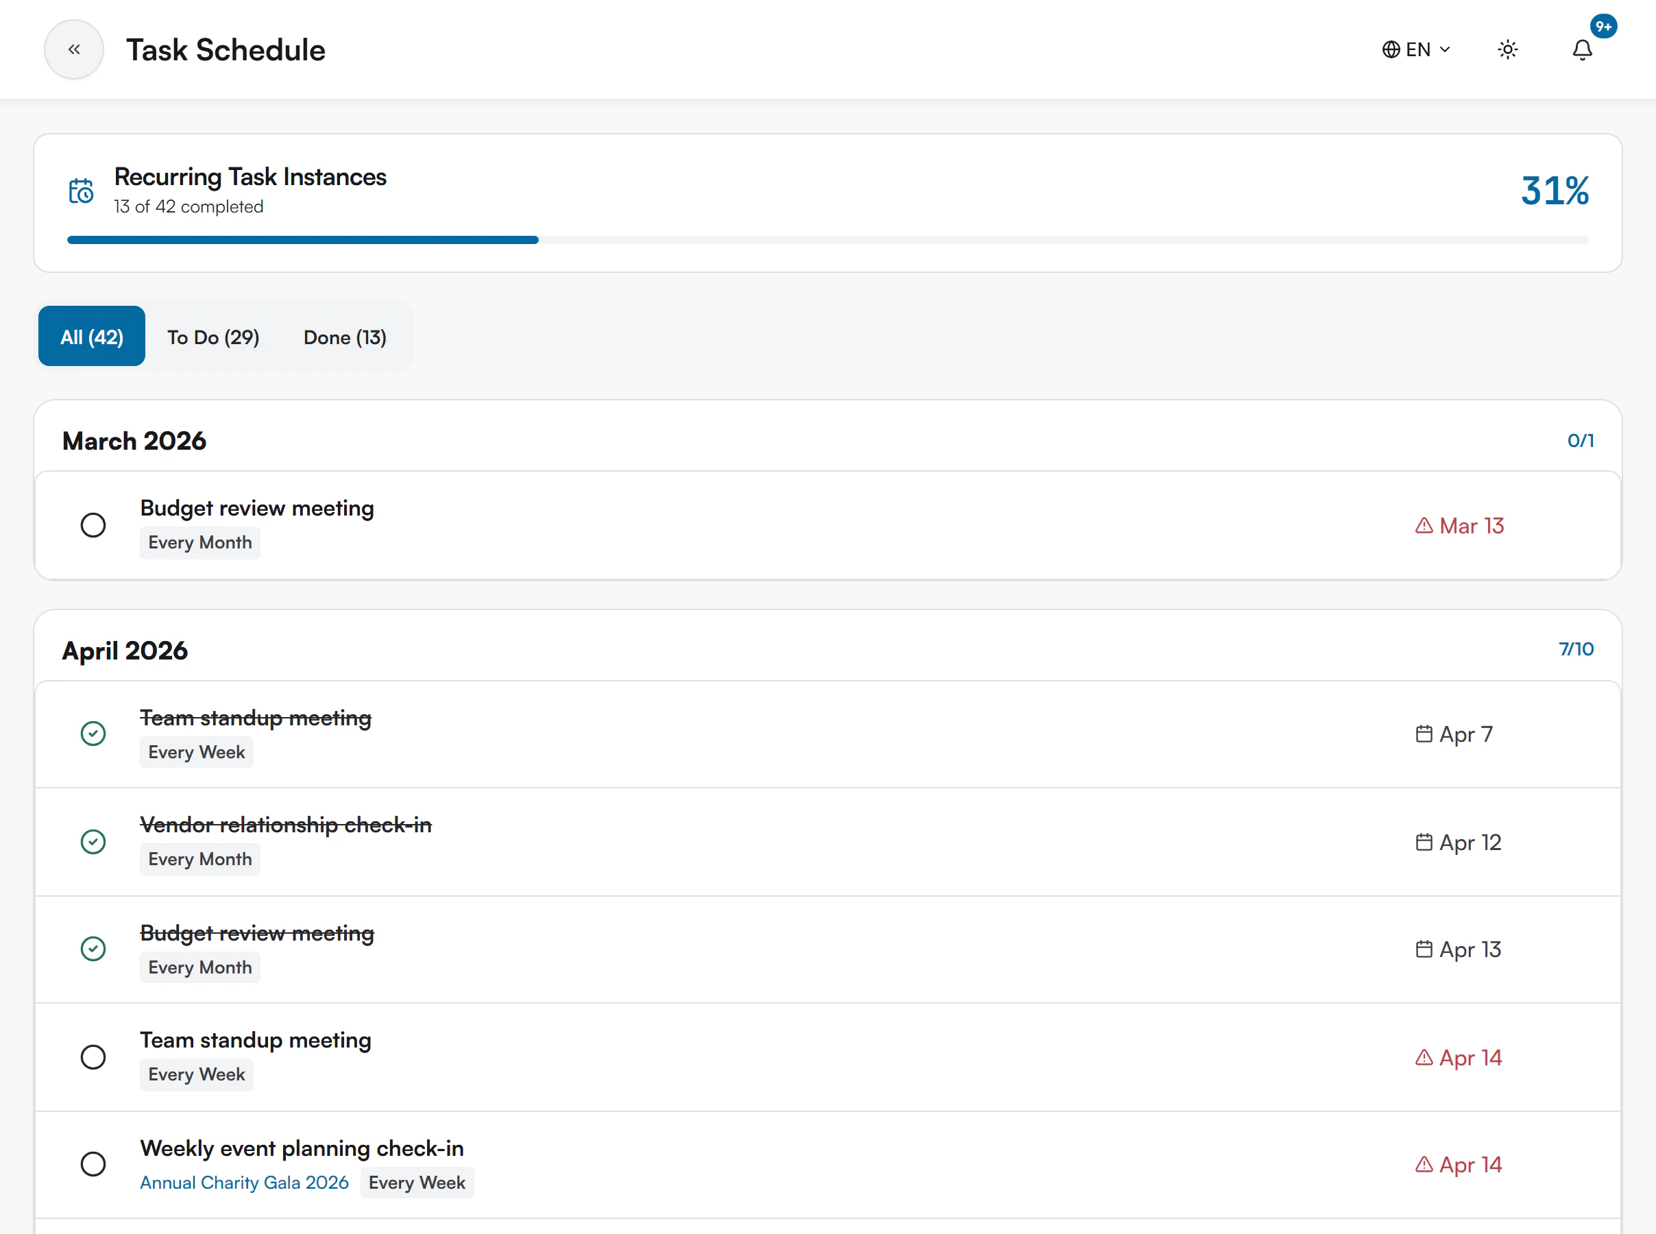The width and height of the screenshot is (1656, 1234).
Task: Click the 31% completion value
Action: pos(1555,191)
